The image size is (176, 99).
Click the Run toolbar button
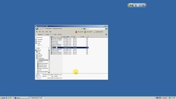[x=60, y=34]
